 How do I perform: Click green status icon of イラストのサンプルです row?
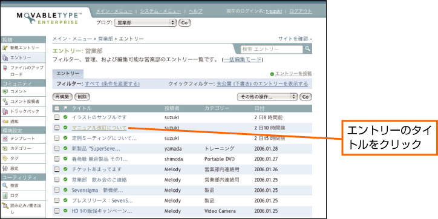(65, 117)
